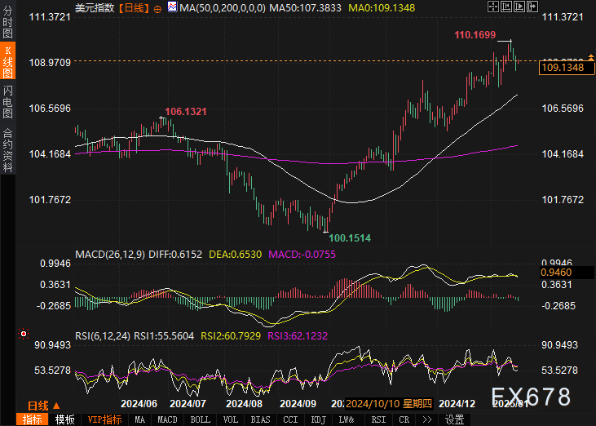
Task: Select the 模板 tab at bottom
Action: (65, 419)
